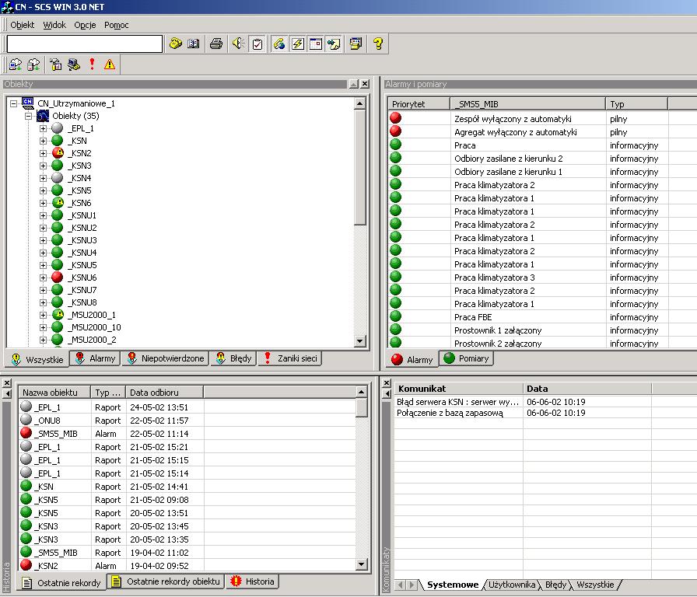This screenshot has height=597, width=697.
Task: Click the yellow telephone toolbar icon
Action: 176,44
